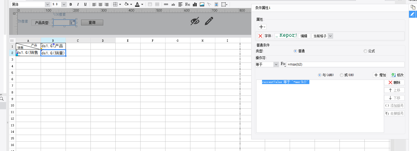Click the search magnifier icon at left
This screenshot has width=417, height=151.
click(2, 99)
